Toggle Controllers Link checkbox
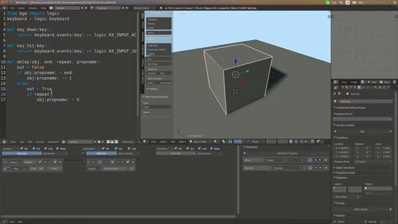398x224 pixels. click(x=129, y=148)
